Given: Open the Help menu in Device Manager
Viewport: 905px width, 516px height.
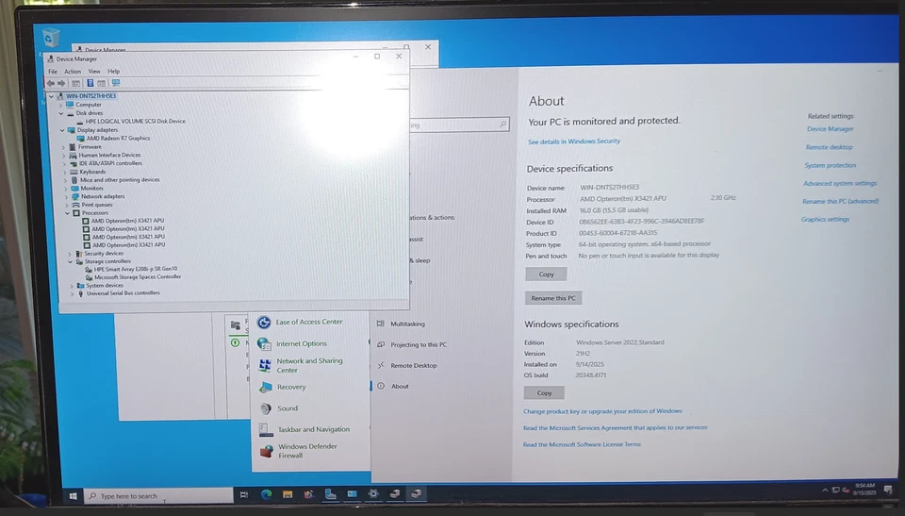Looking at the screenshot, I should [114, 72].
